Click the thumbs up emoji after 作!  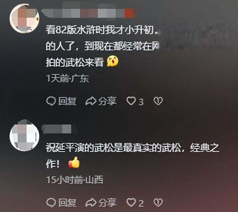tap(74, 163)
